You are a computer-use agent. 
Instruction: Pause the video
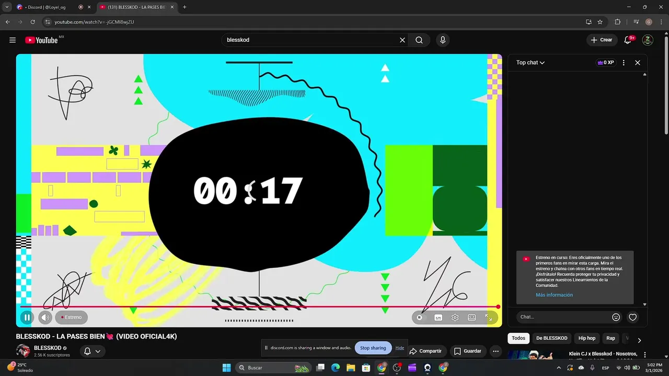click(x=27, y=317)
